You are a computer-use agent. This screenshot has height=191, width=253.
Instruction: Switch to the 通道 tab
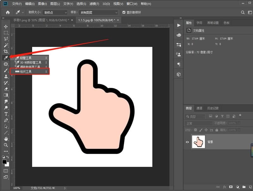pos(199,108)
